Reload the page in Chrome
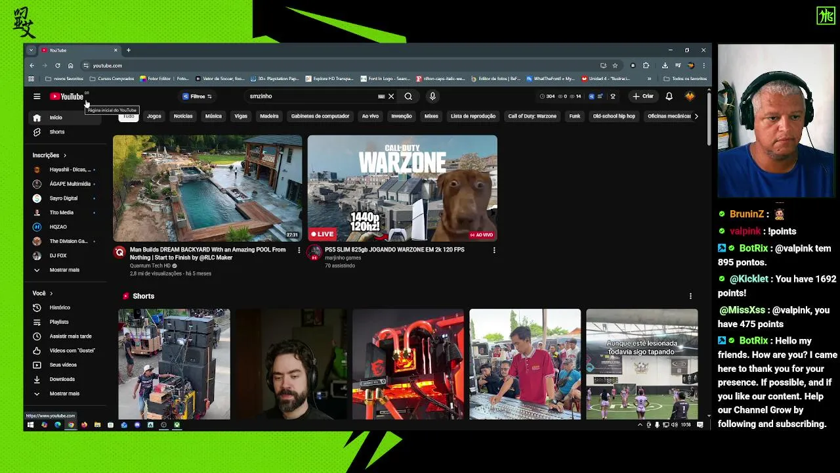Viewport: 840px width, 473px height. point(57,66)
